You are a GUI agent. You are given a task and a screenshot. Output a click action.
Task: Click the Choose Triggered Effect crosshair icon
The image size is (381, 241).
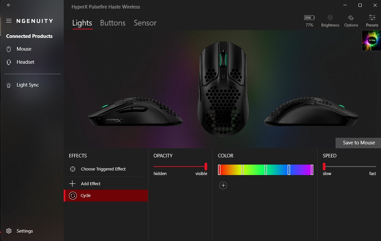(73, 169)
